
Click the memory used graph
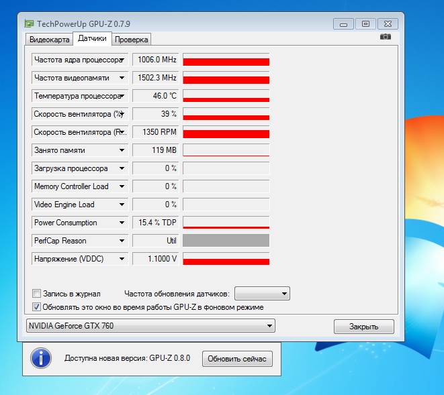click(x=226, y=150)
